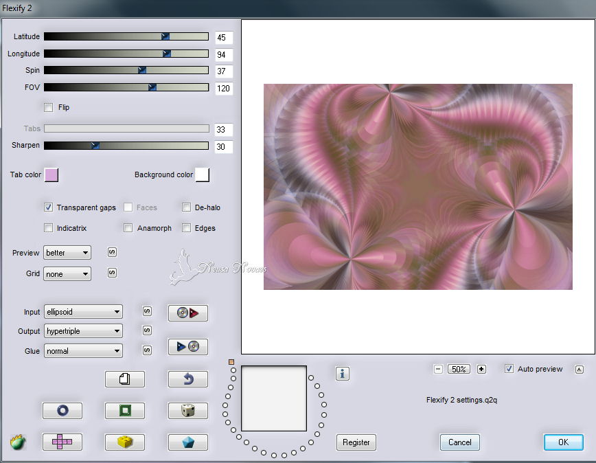Screen dimensions: 596x463
Task: Click the Cancel button
Action: (x=460, y=442)
